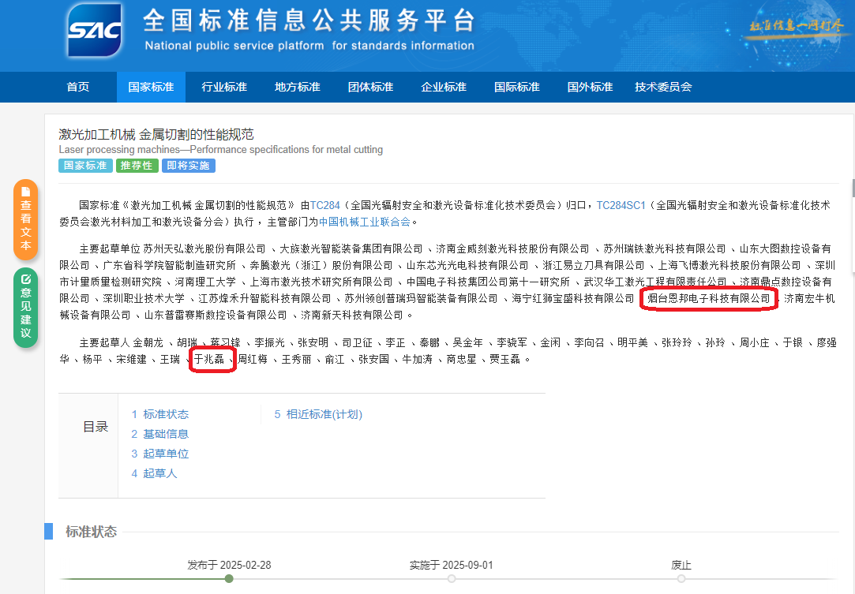
Task: Click the 推荐性 green tag badge
Action: coord(137,166)
